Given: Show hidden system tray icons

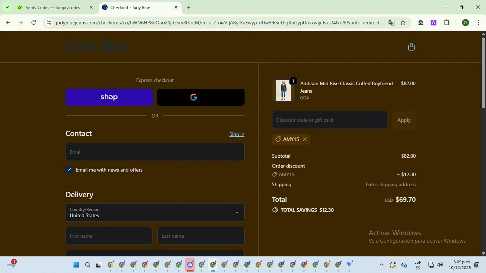Looking at the screenshot, I should [x=381, y=265].
